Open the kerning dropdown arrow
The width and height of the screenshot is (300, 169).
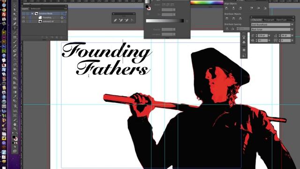click(x=269, y=40)
